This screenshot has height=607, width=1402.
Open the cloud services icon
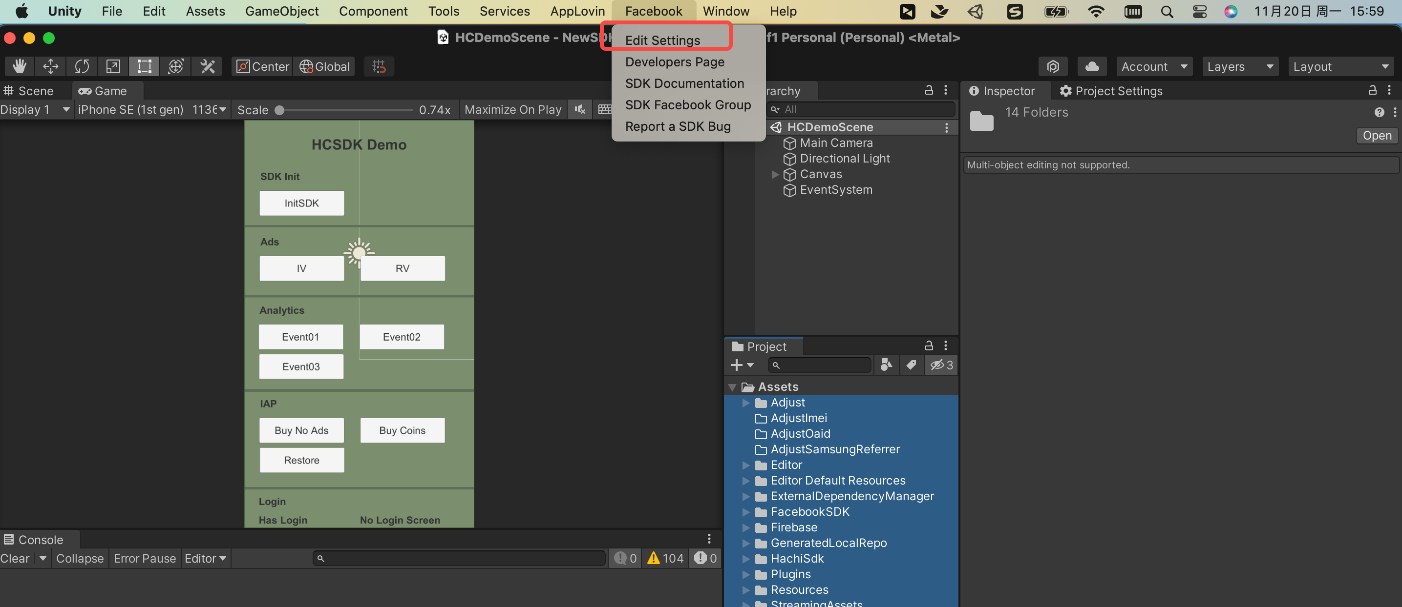click(x=1092, y=66)
